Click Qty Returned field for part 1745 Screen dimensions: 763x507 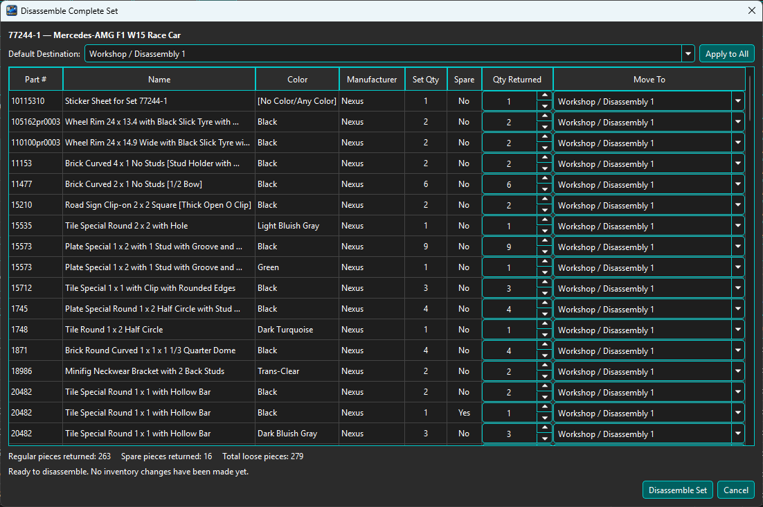click(x=510, y=309)
